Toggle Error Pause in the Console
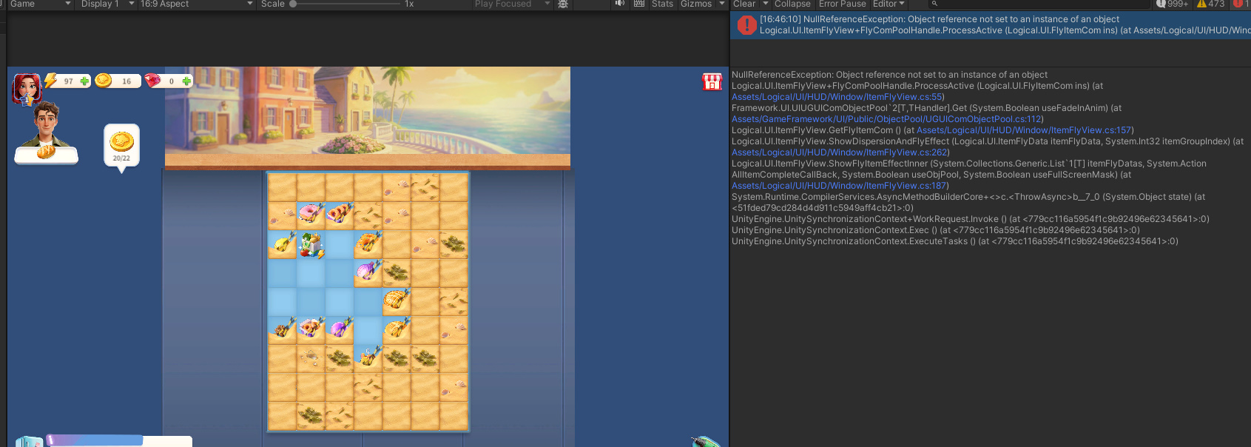Image resolution: width=1251 pixels, height=447 pixels. 842,4
